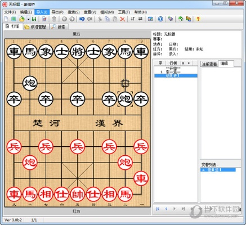Click the green board icon in toolbar
Image resolution: width=246 pixels, height=225 pixels.
click(14, 19)
